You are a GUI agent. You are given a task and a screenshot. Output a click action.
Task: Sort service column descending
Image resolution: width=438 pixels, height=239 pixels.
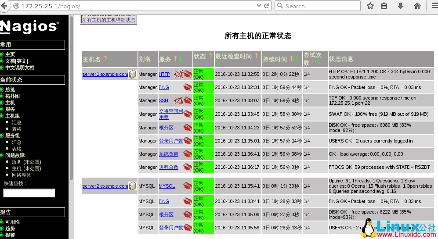click(181, 58)
